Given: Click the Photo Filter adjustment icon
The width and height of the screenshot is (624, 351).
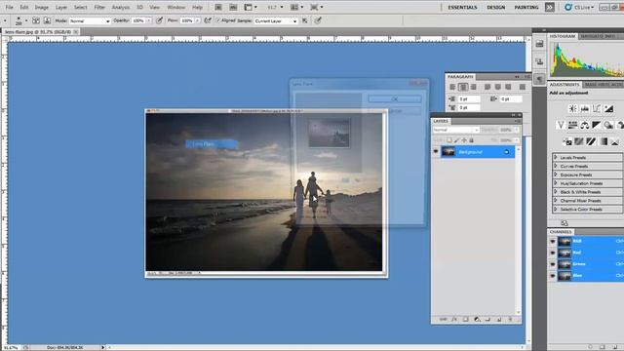Looking at the screenshot, I should pos(608,125).
